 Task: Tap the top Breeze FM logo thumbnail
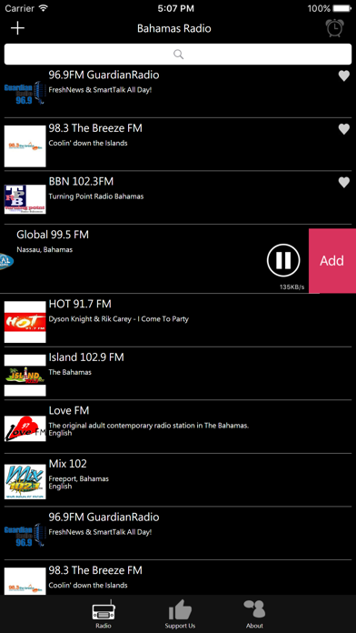(25, 146)
